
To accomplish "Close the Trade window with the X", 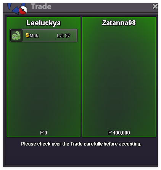I will (155, 6).
